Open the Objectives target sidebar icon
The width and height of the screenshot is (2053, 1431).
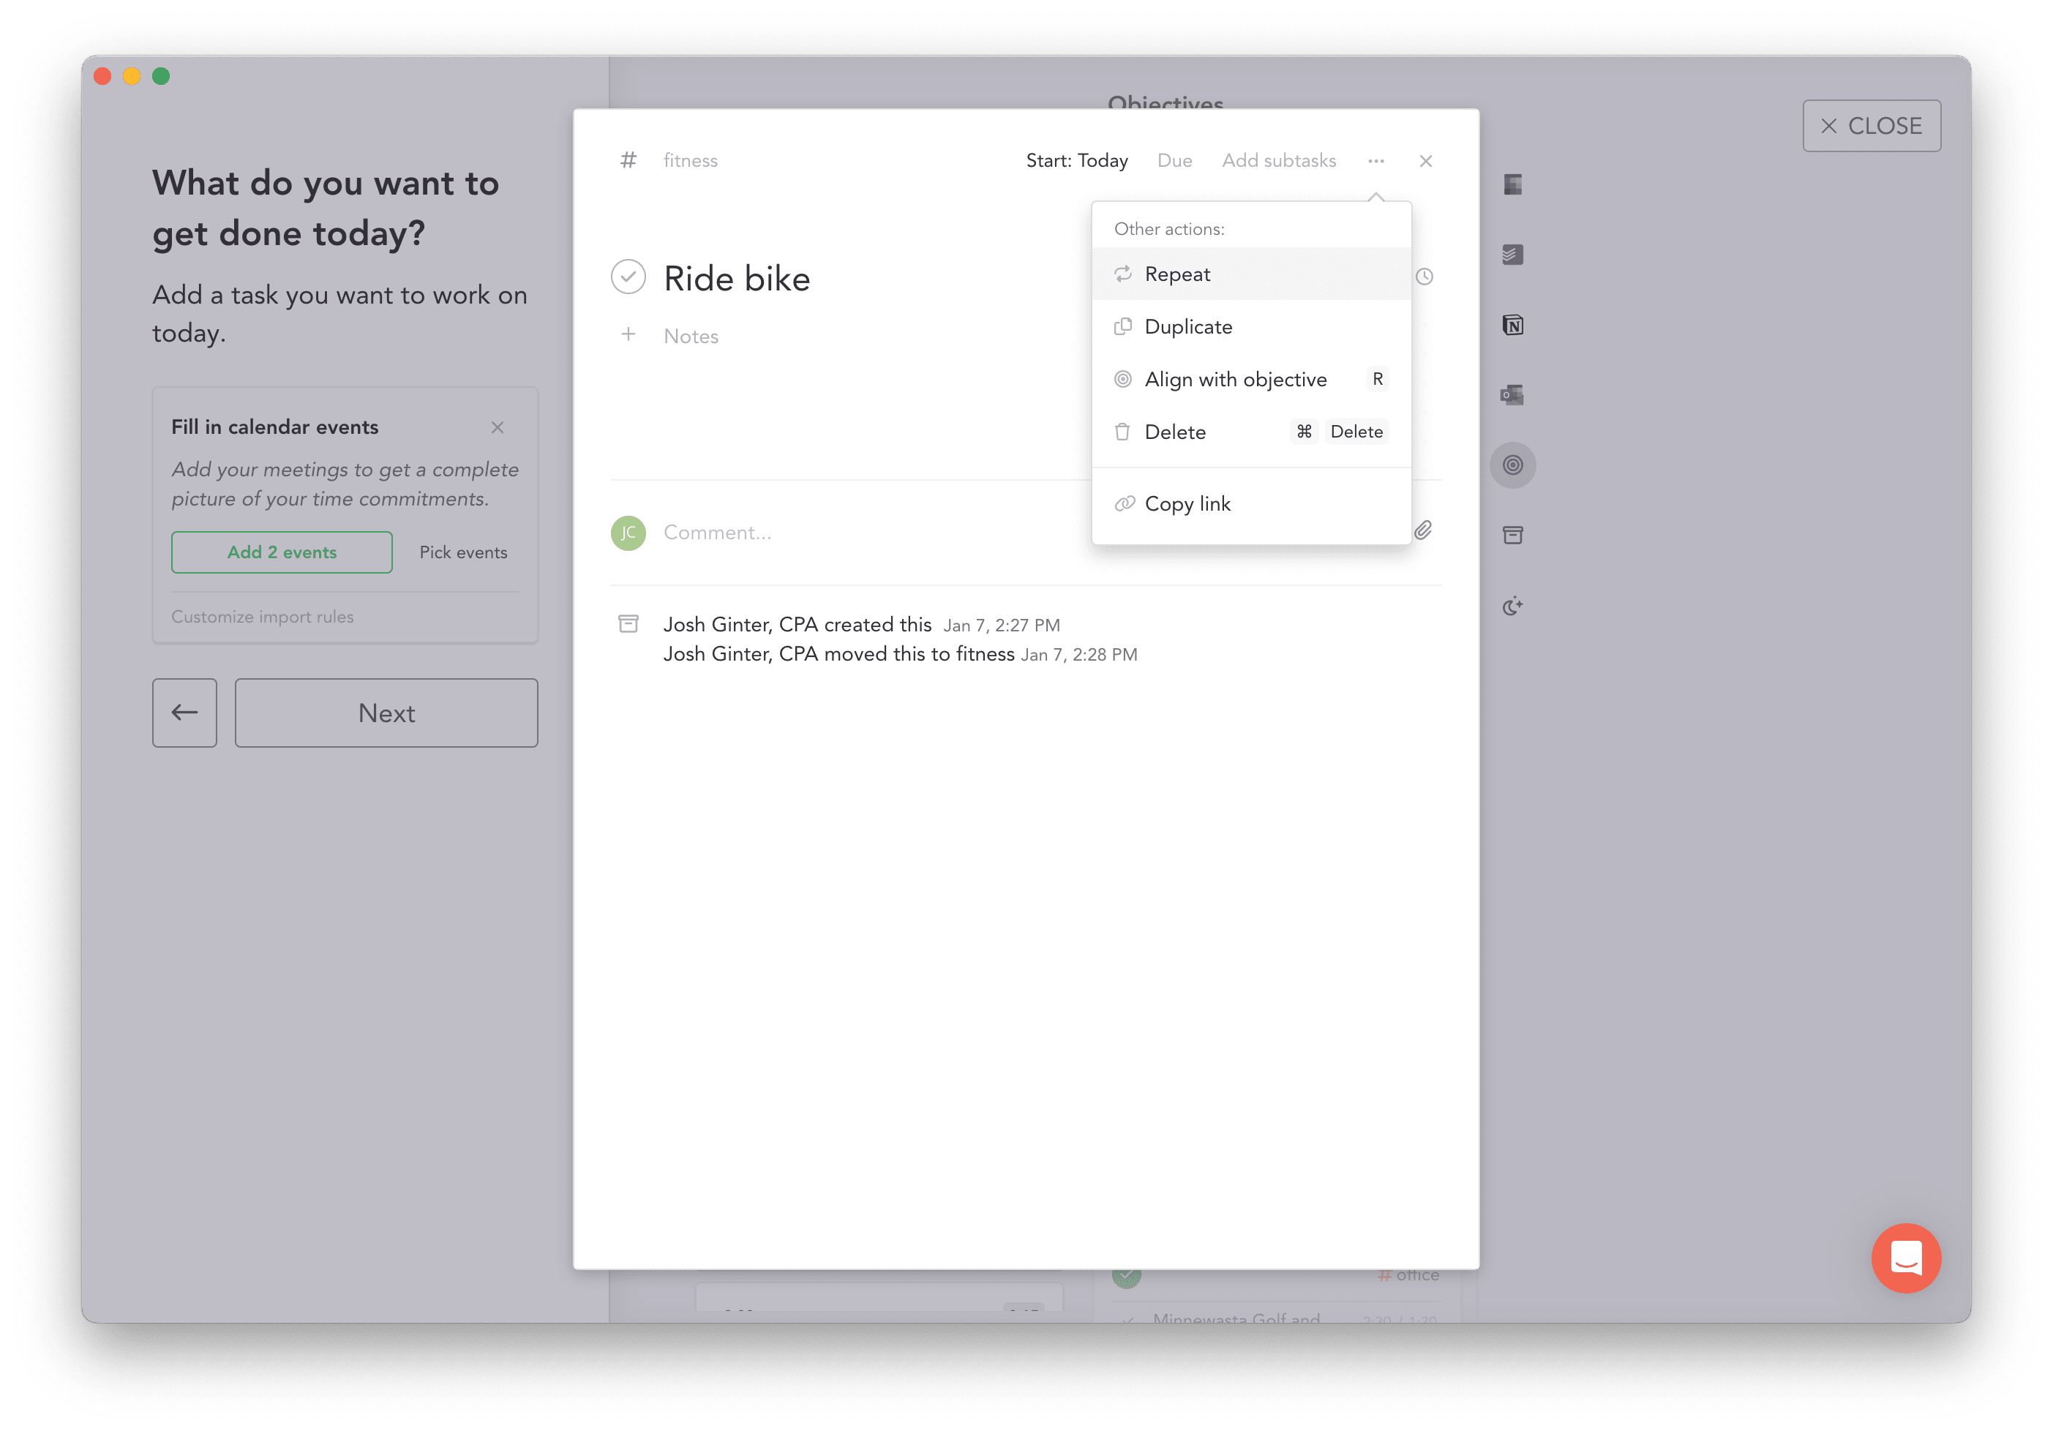point(1513,465)
